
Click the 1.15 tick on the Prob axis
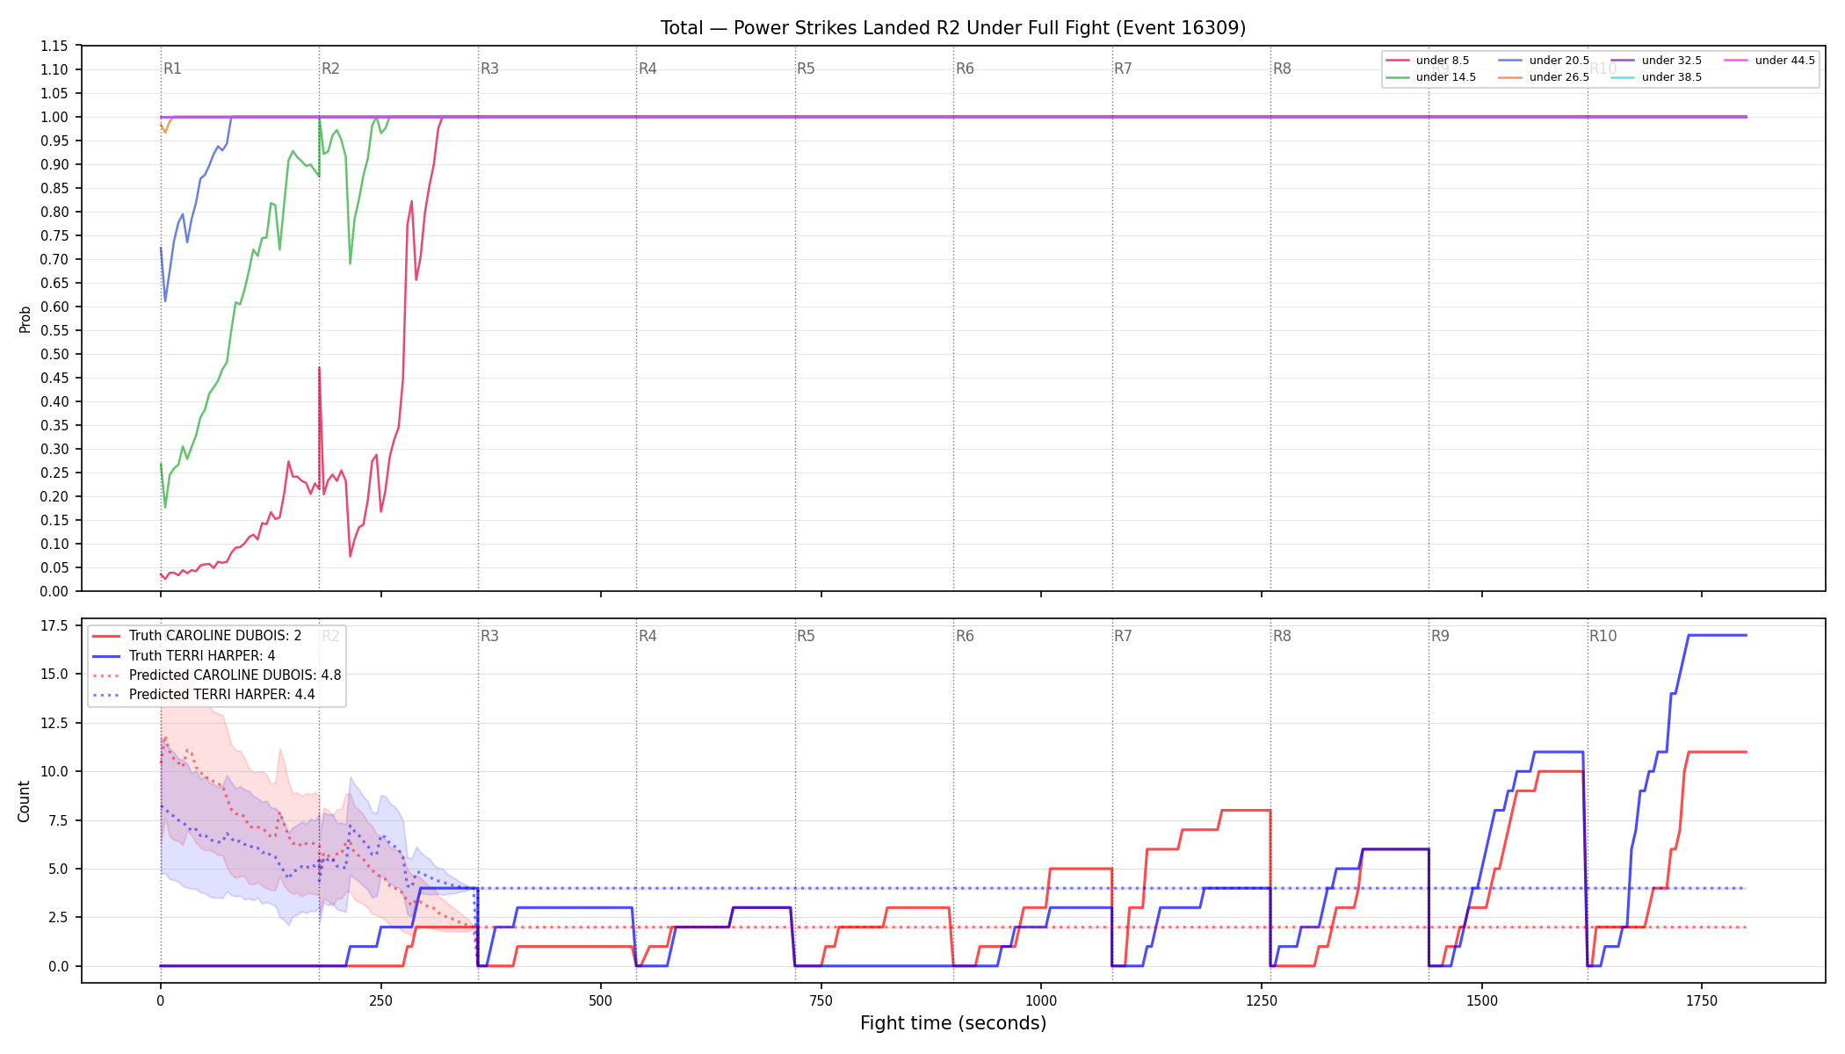pos(54,46)
